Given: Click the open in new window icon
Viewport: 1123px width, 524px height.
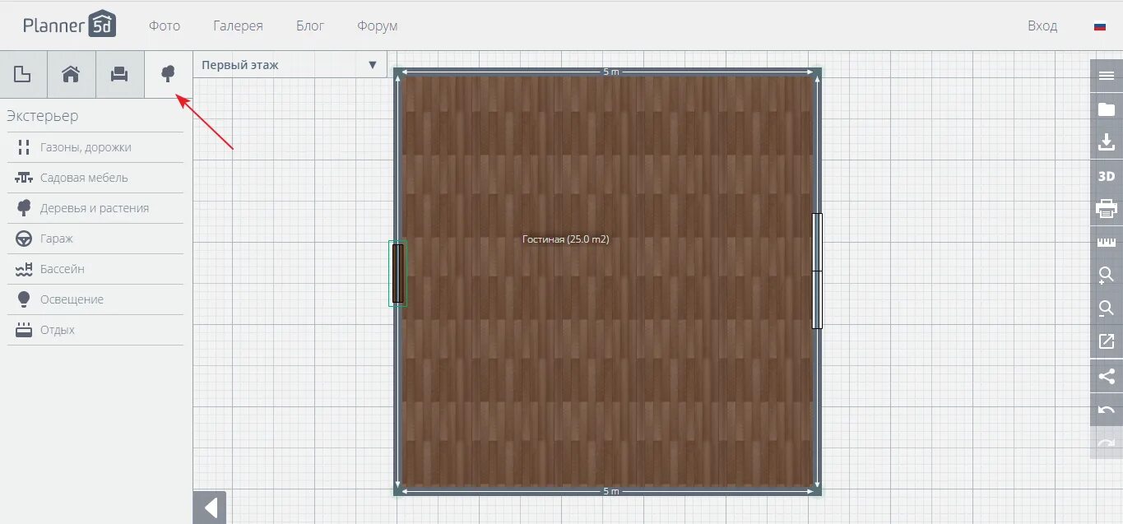Looking at the screenshot, I should pos(1107,341).
